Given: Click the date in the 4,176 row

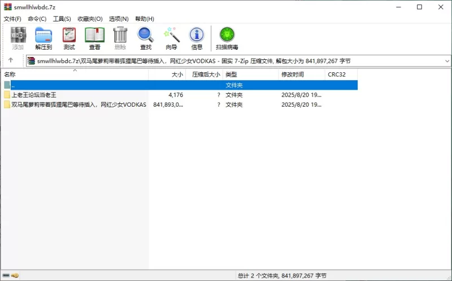Looking at the screenshot, I should [x=302, y=95].
